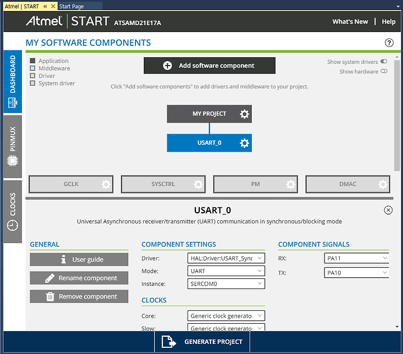Screen dimensions: 403x354
Task: Click the plus icon for adding component
Action: pos(167,66)
